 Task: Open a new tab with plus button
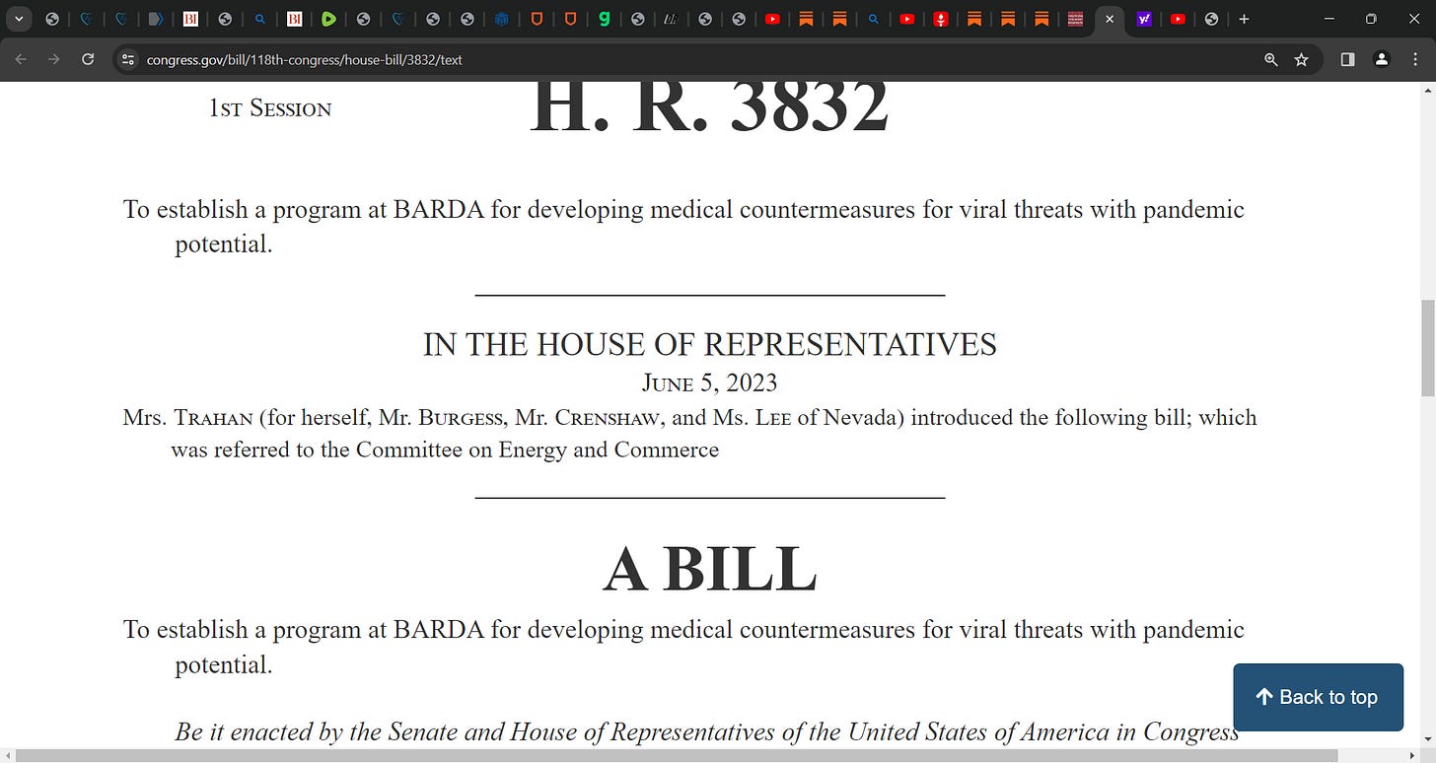tap(1244, 19)
